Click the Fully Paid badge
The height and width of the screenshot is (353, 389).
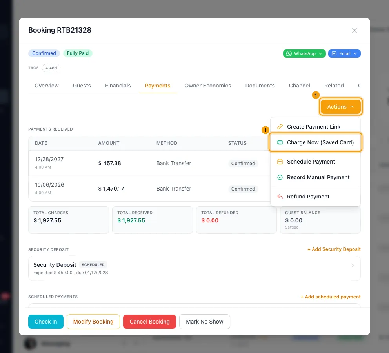click(x=78, y=53)
